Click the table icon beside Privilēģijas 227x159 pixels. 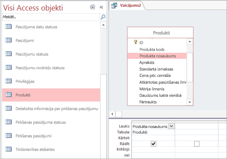click(9, 81)
